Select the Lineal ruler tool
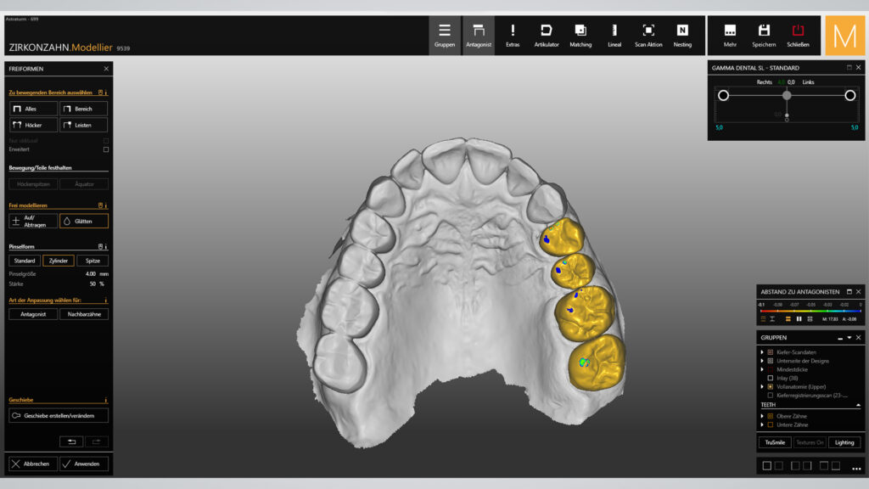Image resolution: width=869 pixels, height=489 pixels. click(614, 35)
